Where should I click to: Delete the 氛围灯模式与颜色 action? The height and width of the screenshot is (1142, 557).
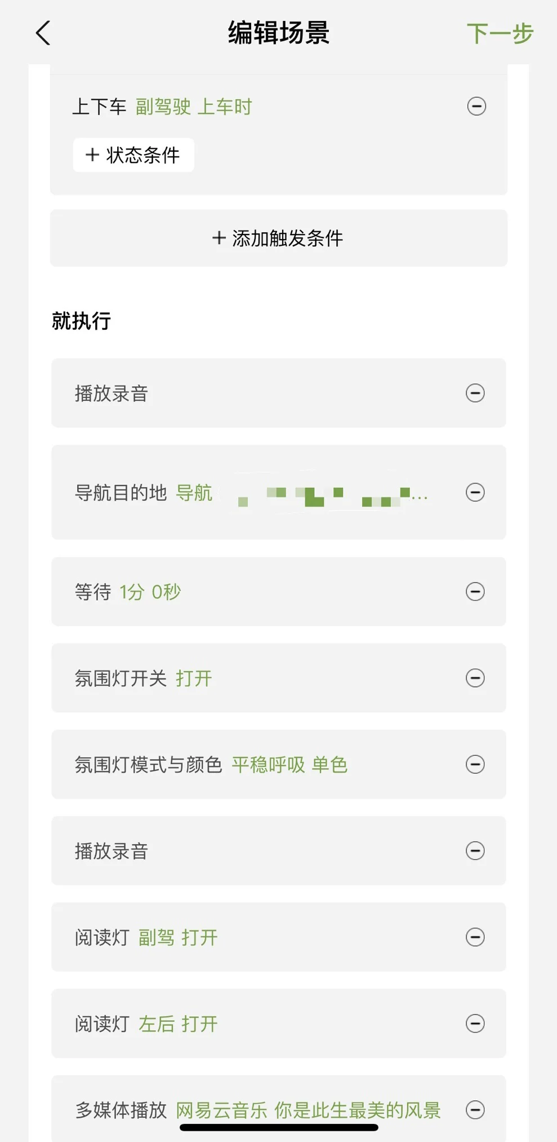pos(475,764)
